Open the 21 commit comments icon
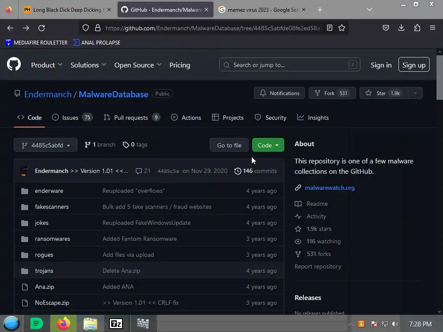 tap(143, 171)
